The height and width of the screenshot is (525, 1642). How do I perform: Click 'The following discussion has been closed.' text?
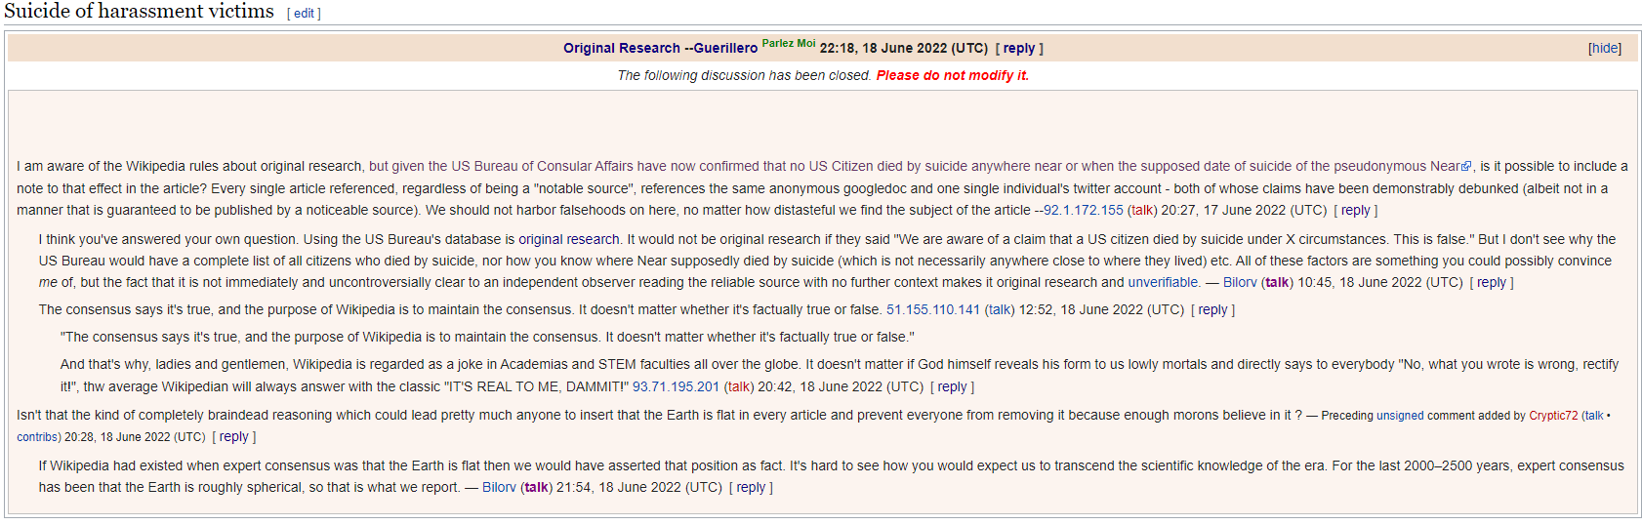744,75
